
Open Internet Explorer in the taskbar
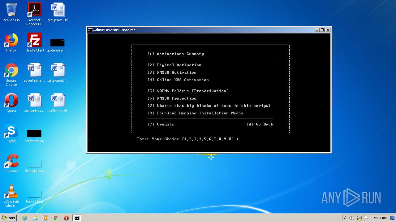pyautogui.click(x=25, y=218)
